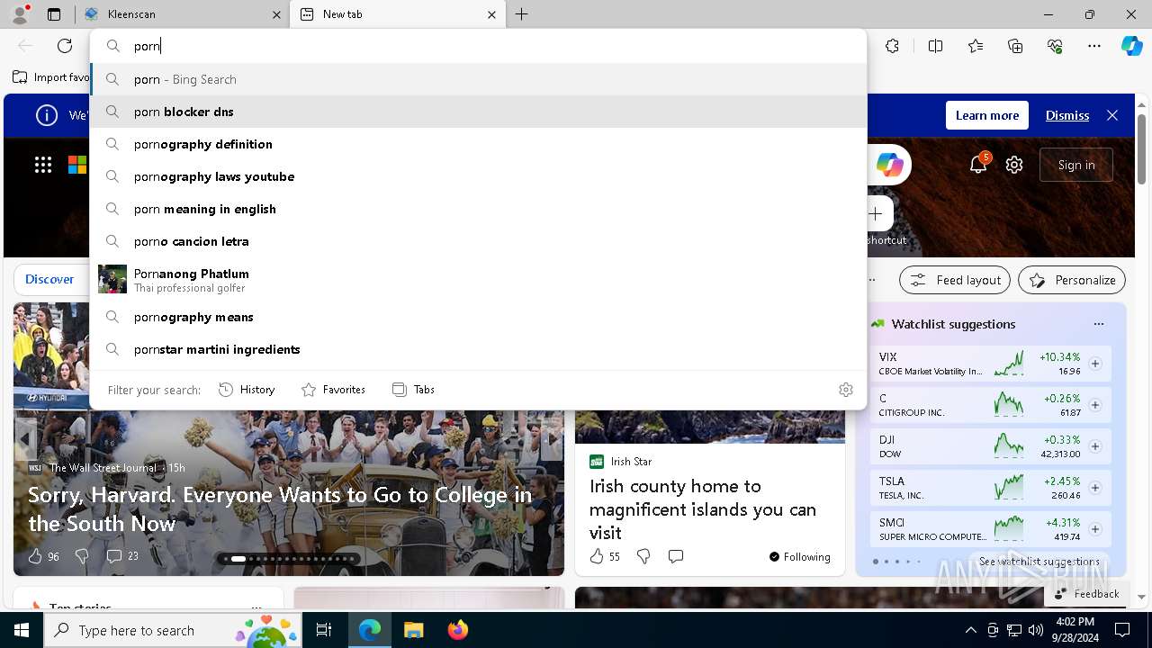Viewport: 1152px width, 648px height.
Task: Add SMCI to watchlist
Action: (1095, 529)
